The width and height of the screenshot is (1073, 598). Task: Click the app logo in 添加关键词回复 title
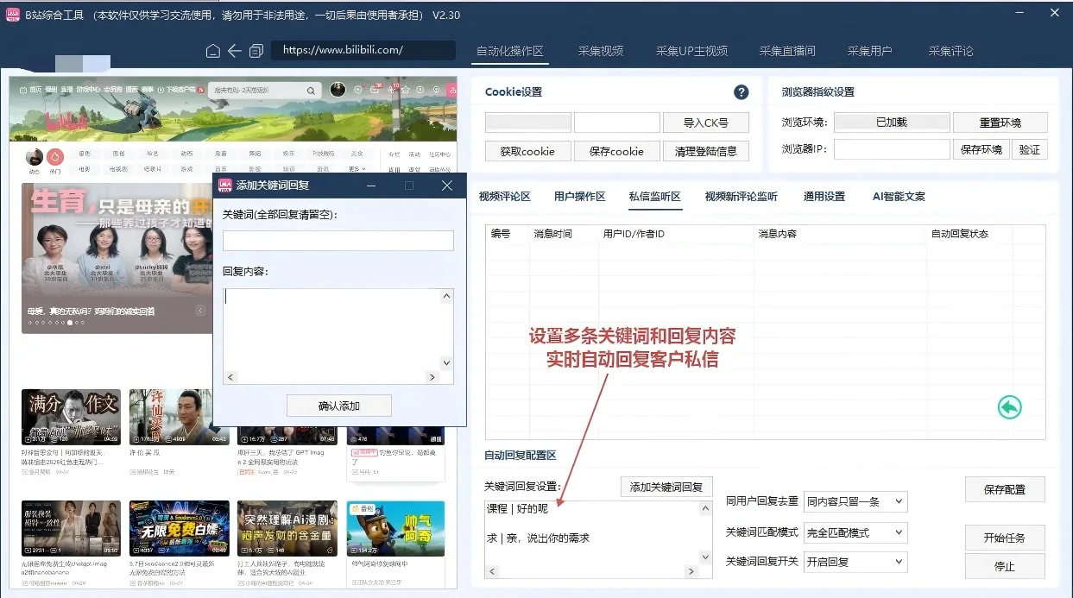(225, 186)
